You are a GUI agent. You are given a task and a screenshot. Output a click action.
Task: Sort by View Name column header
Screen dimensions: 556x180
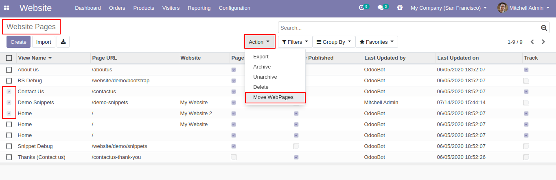35,58
